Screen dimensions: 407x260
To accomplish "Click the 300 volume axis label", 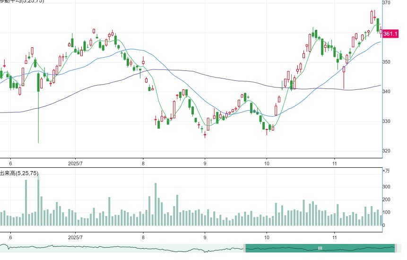I will click(386, 187).
